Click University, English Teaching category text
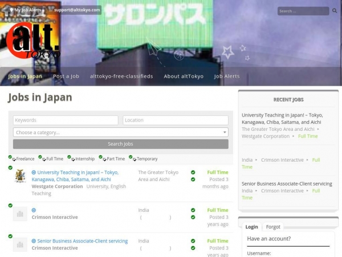The height and width of the screenshot is (257, 342). 79,190
